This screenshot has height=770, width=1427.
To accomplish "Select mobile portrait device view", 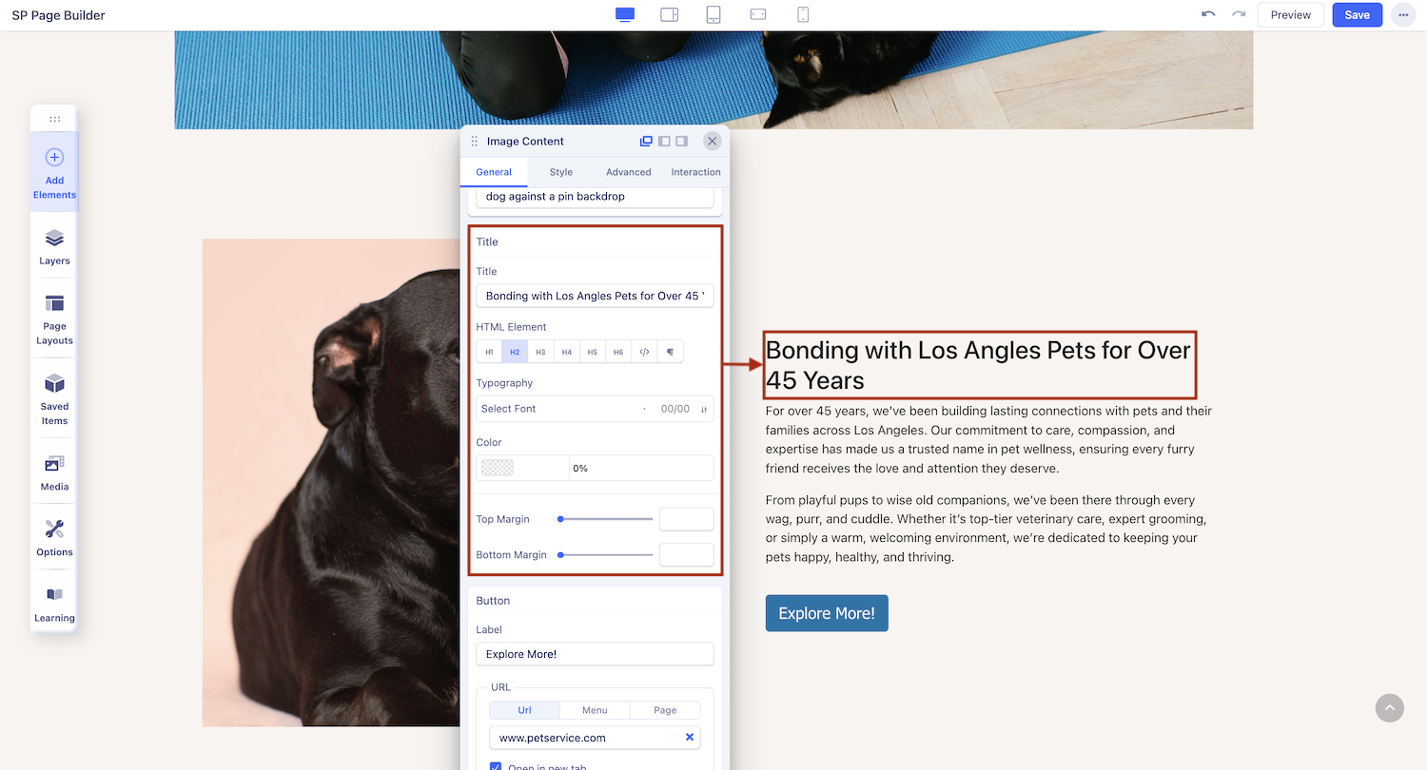I will click(x=803, y=14).
